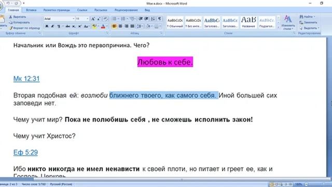Click the Undo icon in quick access toolbar
Viewport: 332px width, 187px height.
(x=8, y=3)
